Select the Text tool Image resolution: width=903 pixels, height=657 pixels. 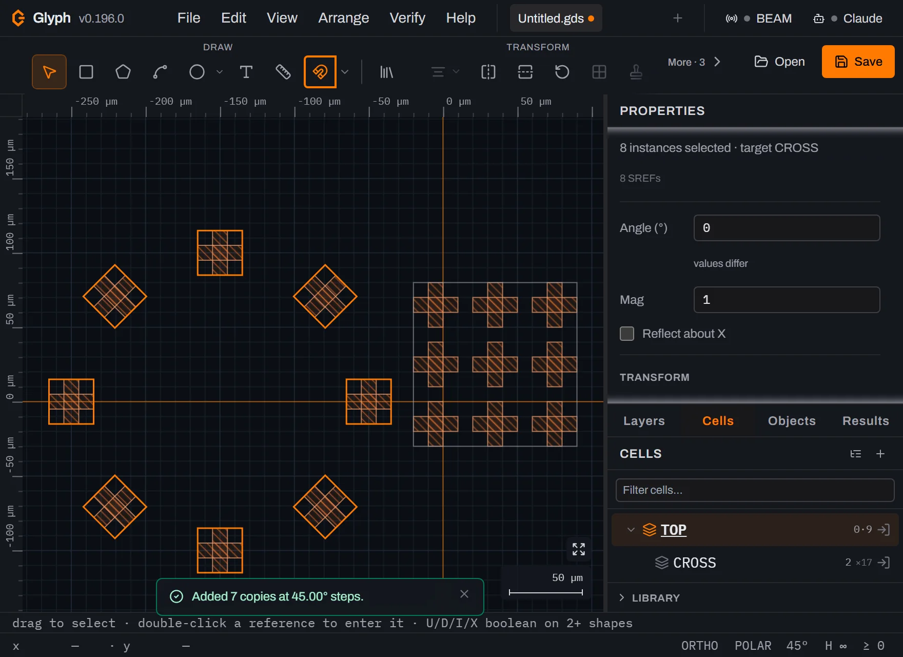coord(246,72)
